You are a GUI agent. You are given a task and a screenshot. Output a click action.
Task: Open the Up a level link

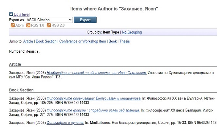click(x=21, y=14)
